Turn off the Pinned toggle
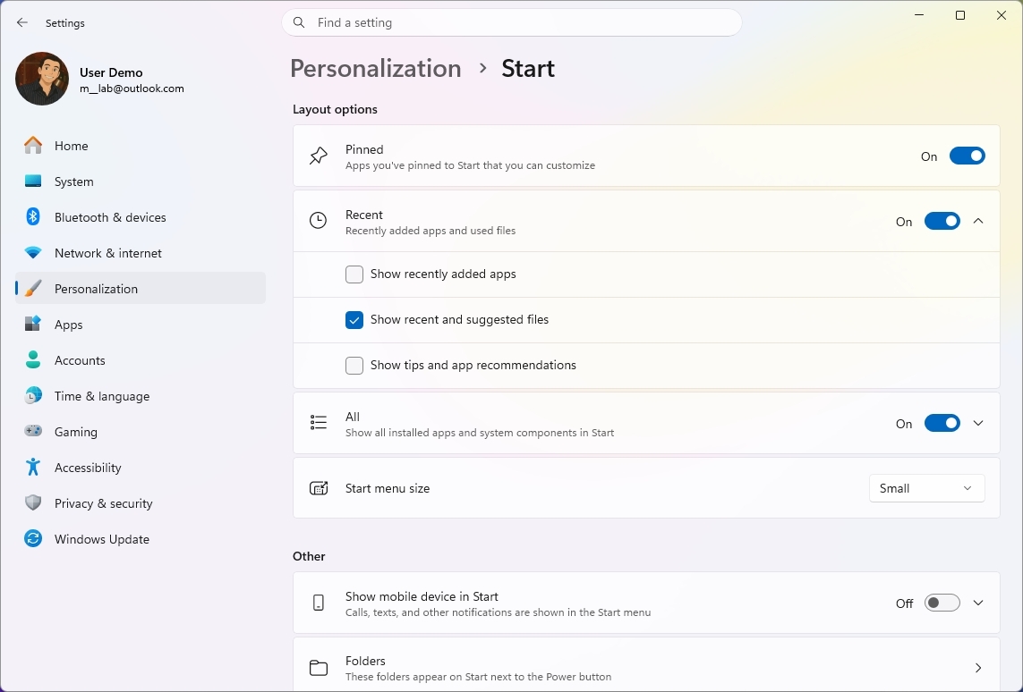The width and height of the screenshot is (1023, 692). [967, 156]
